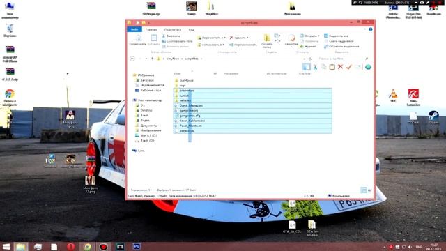This screenshot has width=446, height=251.
Task: Click Скопировать путь in the ribbon
Action: pos(177,41)
